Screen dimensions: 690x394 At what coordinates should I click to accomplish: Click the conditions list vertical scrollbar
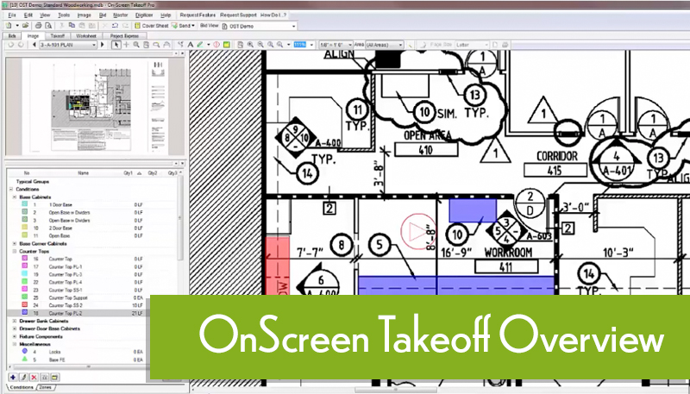point(180,217)
